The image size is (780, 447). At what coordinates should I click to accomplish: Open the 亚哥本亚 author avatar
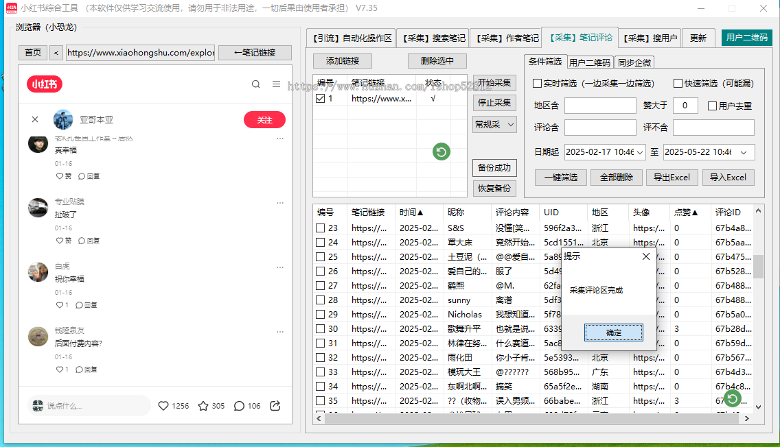63,120
